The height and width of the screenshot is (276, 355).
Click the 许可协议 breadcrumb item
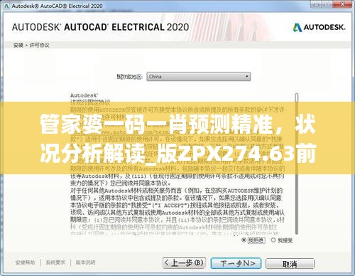39,45
